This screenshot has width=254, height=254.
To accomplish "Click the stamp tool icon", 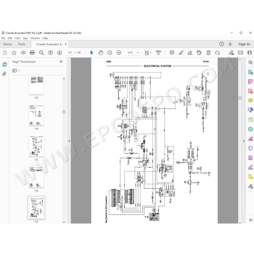I will tap(199, 53).
